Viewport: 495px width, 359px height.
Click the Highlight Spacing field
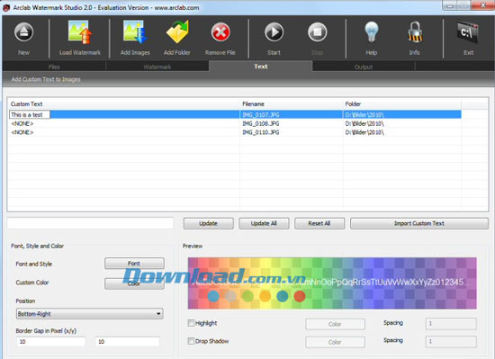point(451,324)
